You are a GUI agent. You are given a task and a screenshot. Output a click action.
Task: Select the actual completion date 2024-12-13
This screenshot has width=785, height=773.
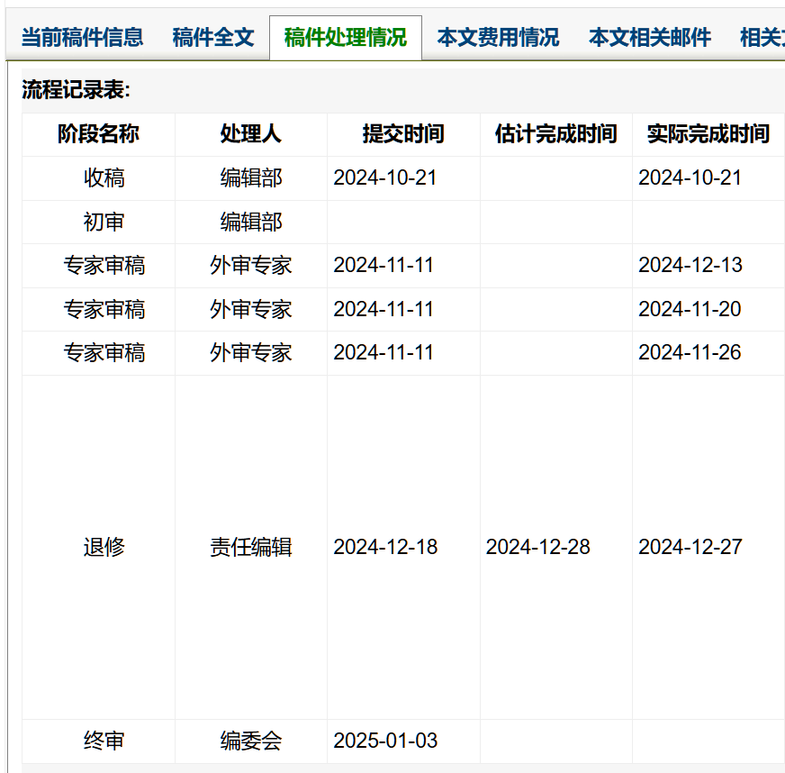click(690, 266)
